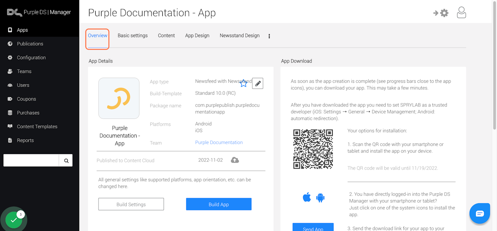Focus the sidebar search field
The image size is (497, 231).
click(31, 160)
